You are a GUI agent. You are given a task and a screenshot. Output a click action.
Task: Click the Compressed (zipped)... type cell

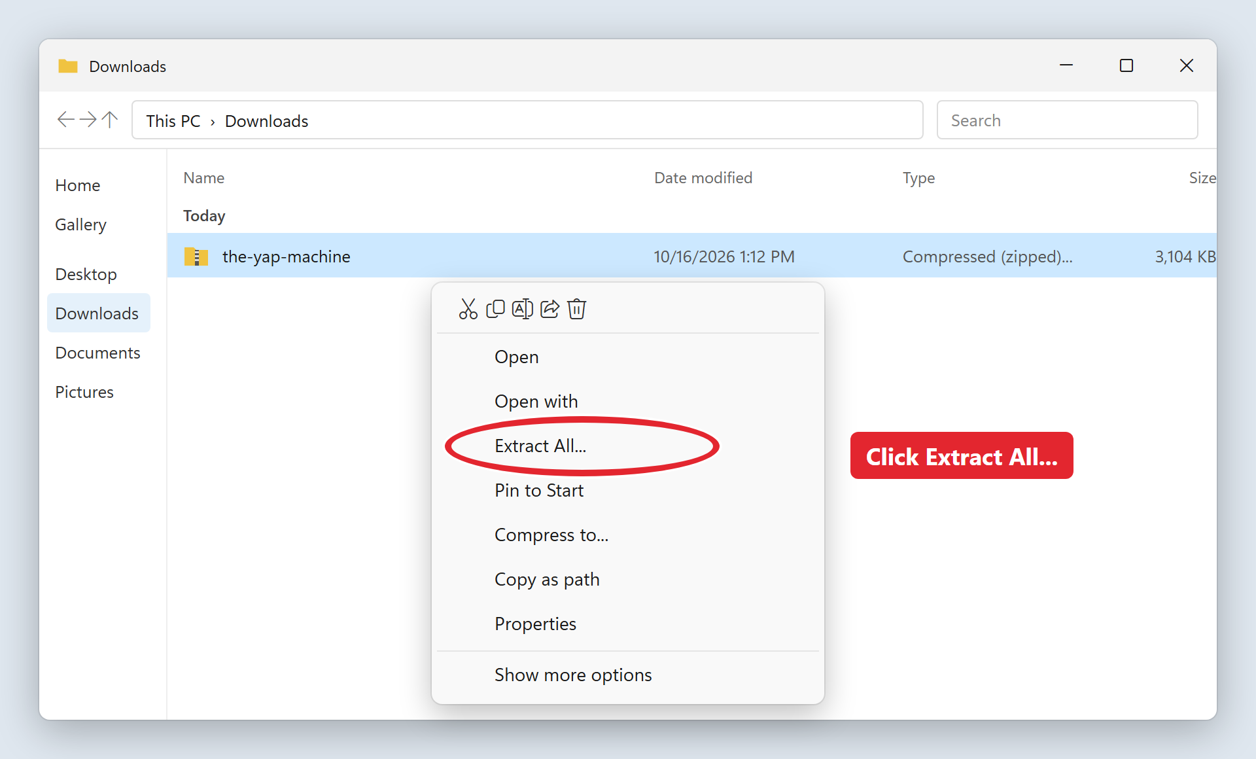click(987, 256)
